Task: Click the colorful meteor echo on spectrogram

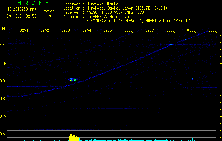Action: 74,79
